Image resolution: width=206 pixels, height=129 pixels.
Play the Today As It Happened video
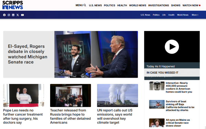point(172,47)
